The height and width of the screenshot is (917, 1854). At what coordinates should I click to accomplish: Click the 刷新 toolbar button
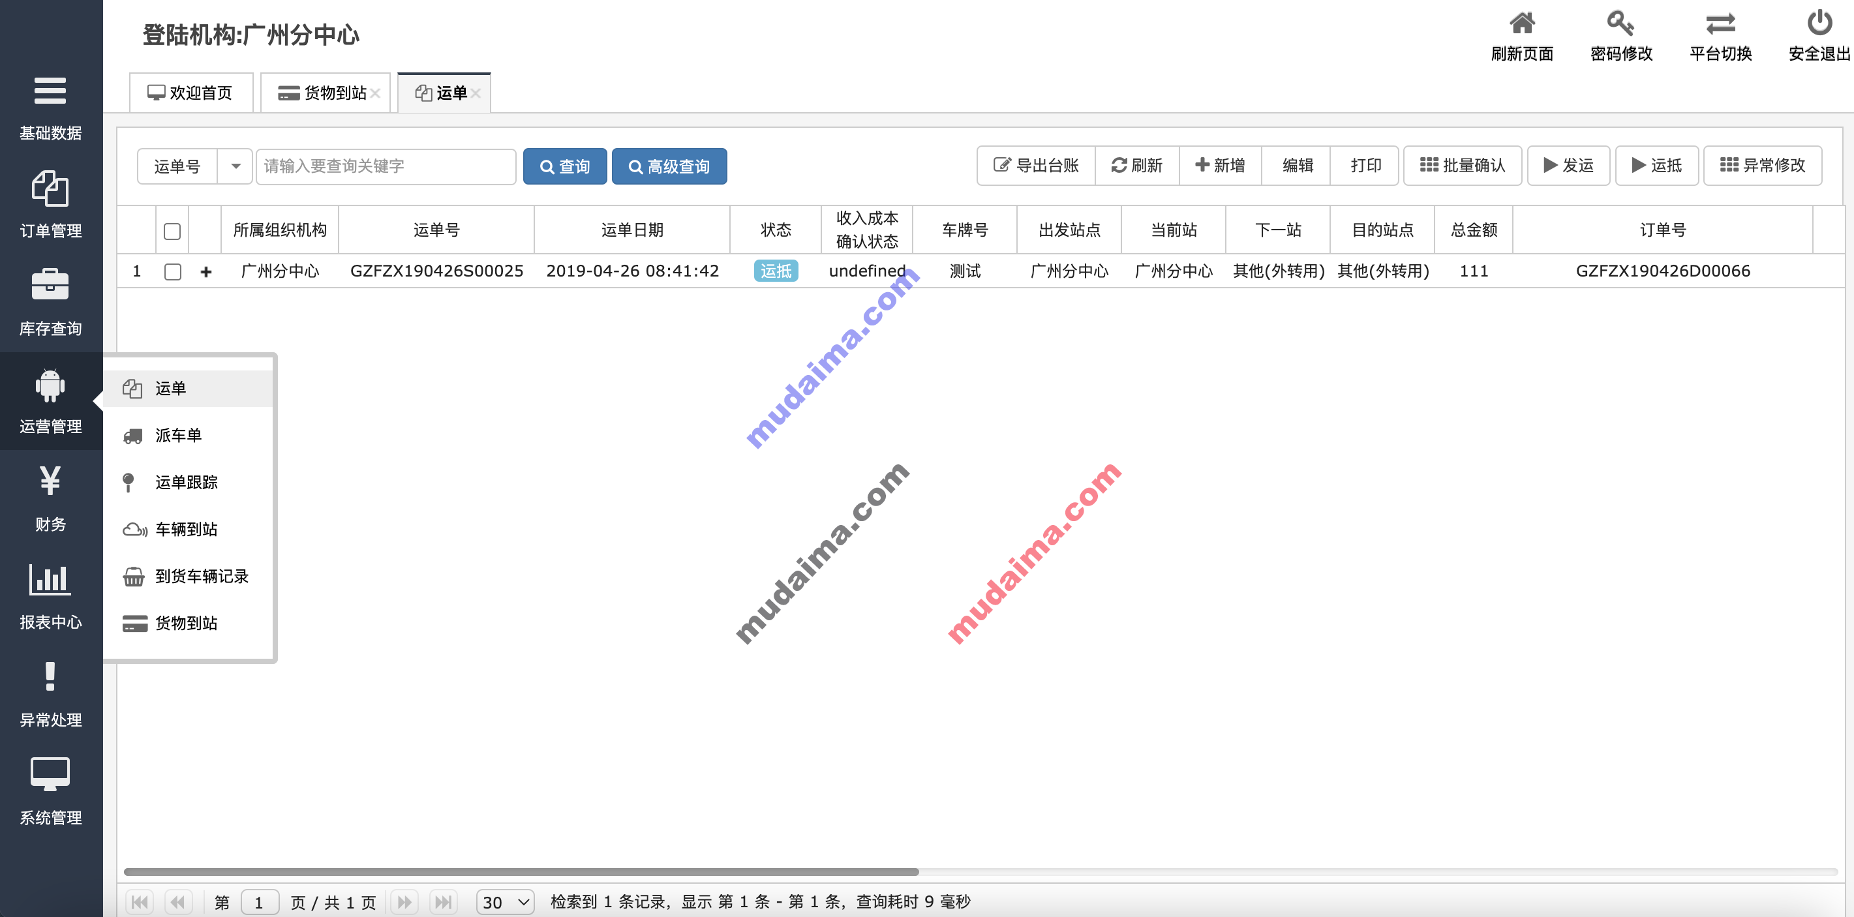click(x=1137, y=166)
